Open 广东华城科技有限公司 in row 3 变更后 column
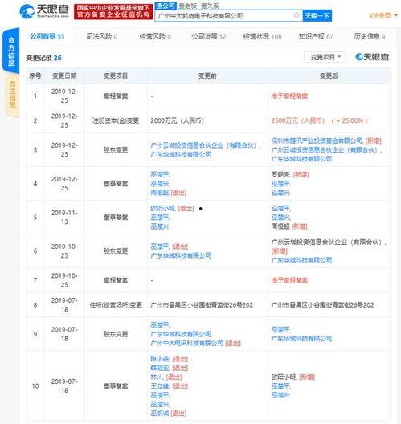 point(301,159)
